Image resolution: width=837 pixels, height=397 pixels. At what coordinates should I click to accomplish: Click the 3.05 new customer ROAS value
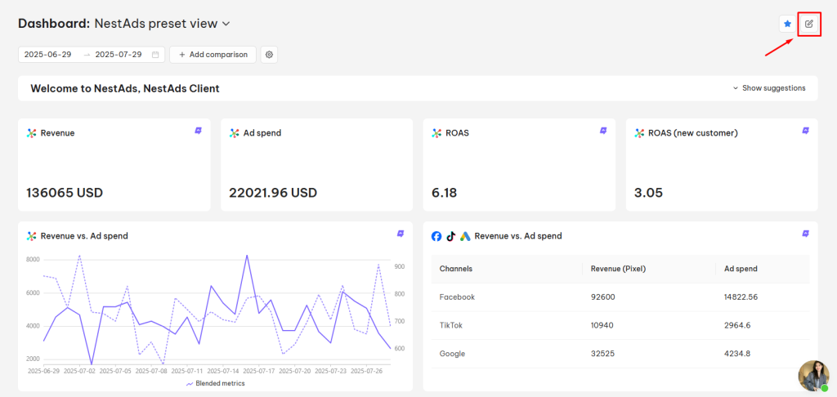648,193
